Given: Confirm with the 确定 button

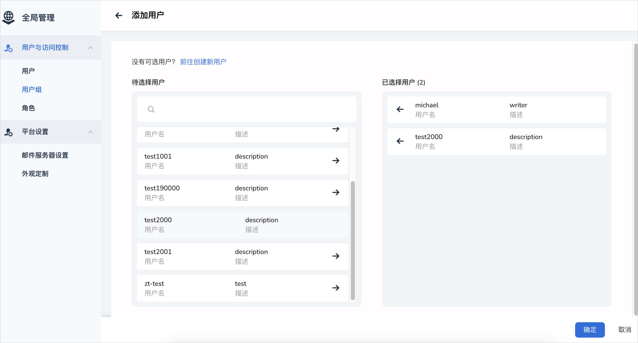Looking at the screenshot, I should 590,330.
